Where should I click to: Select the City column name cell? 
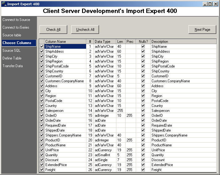pyautogui.click(x=65, y=91)
